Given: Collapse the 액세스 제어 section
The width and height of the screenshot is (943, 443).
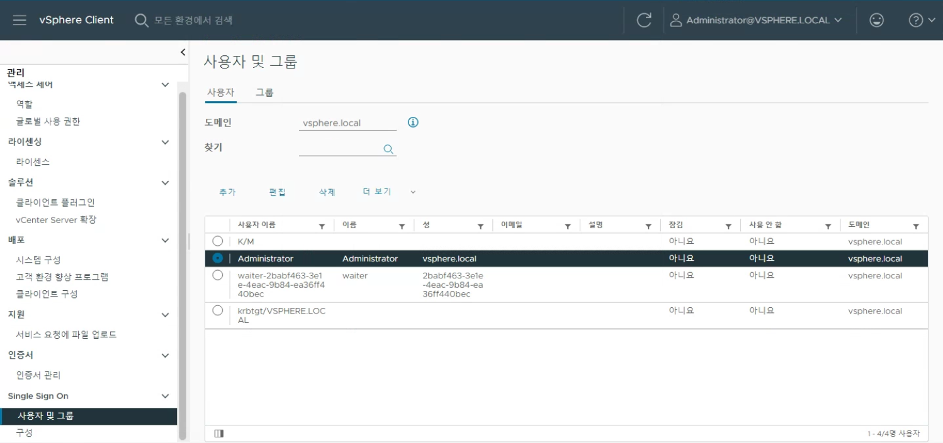Looking at the screenshot, I should tap(165, 84).
